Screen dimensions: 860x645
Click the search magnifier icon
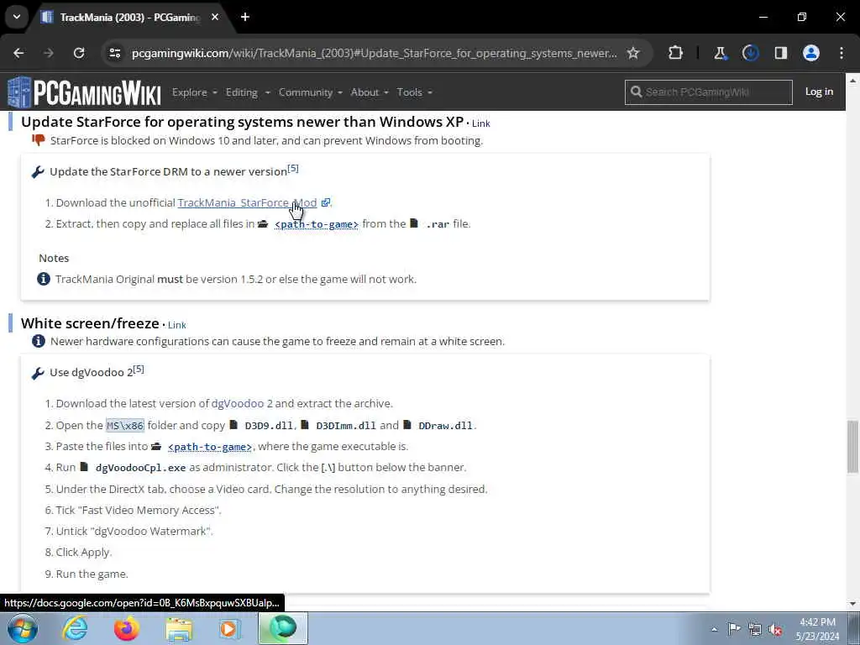[637, 92]
